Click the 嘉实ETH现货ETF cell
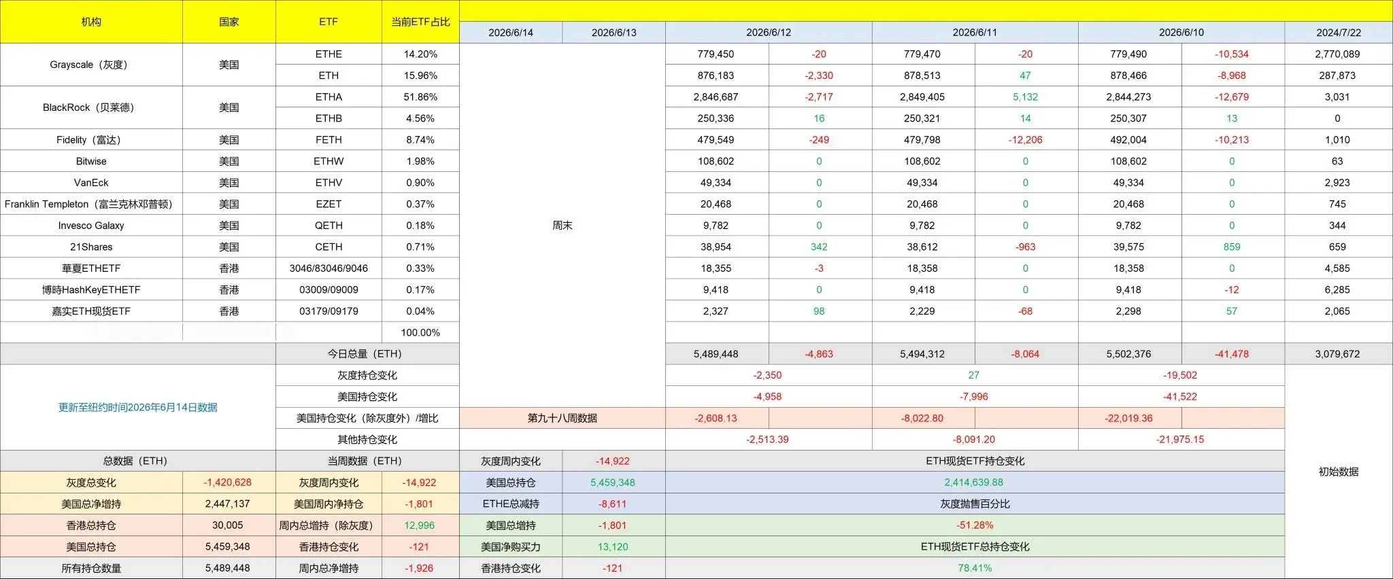The image size is (1393, 579). click(x=91, y=311)
